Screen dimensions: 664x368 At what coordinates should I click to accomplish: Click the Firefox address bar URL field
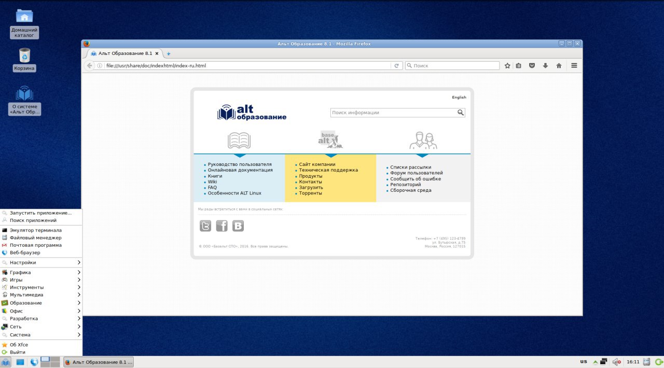coord(247,66)
